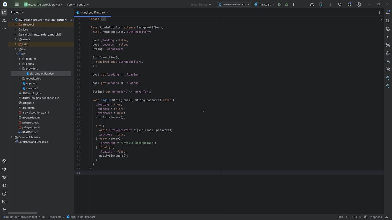Open the Version control dropdown
392x220 pixels.
click(78, 5)
